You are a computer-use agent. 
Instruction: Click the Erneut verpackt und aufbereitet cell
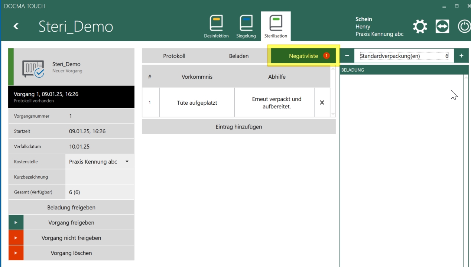275,102
